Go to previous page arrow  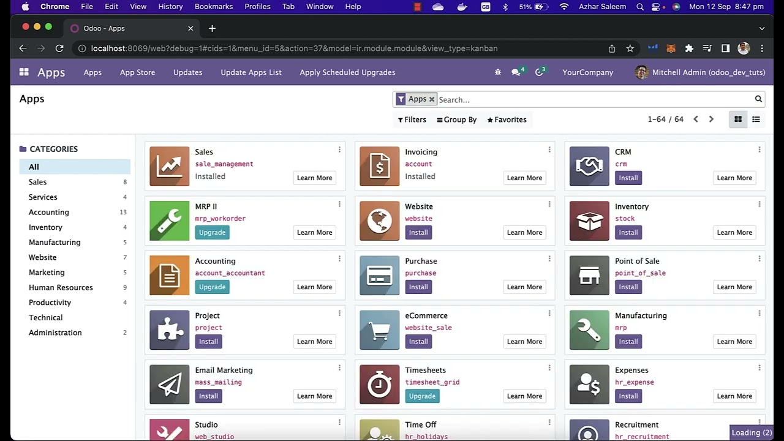696,119
